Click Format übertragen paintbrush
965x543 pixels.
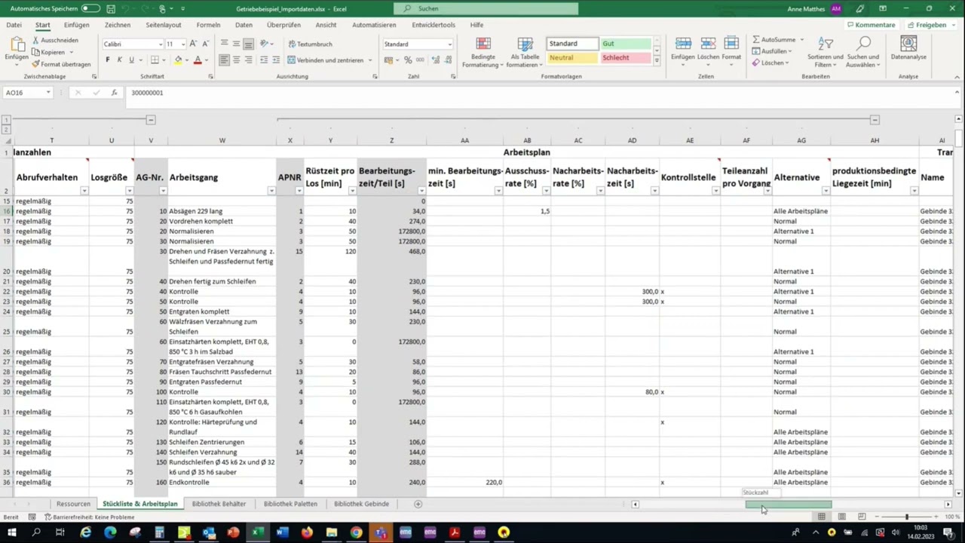(35, 64)
